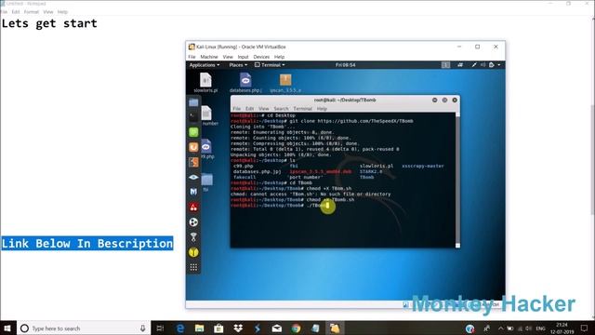
Task: Click the Windows clock and date
Action: (562, 328)
